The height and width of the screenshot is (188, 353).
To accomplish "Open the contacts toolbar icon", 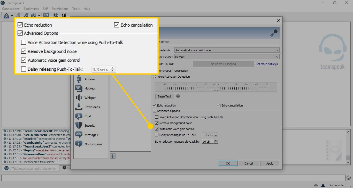I will point(56,15).
